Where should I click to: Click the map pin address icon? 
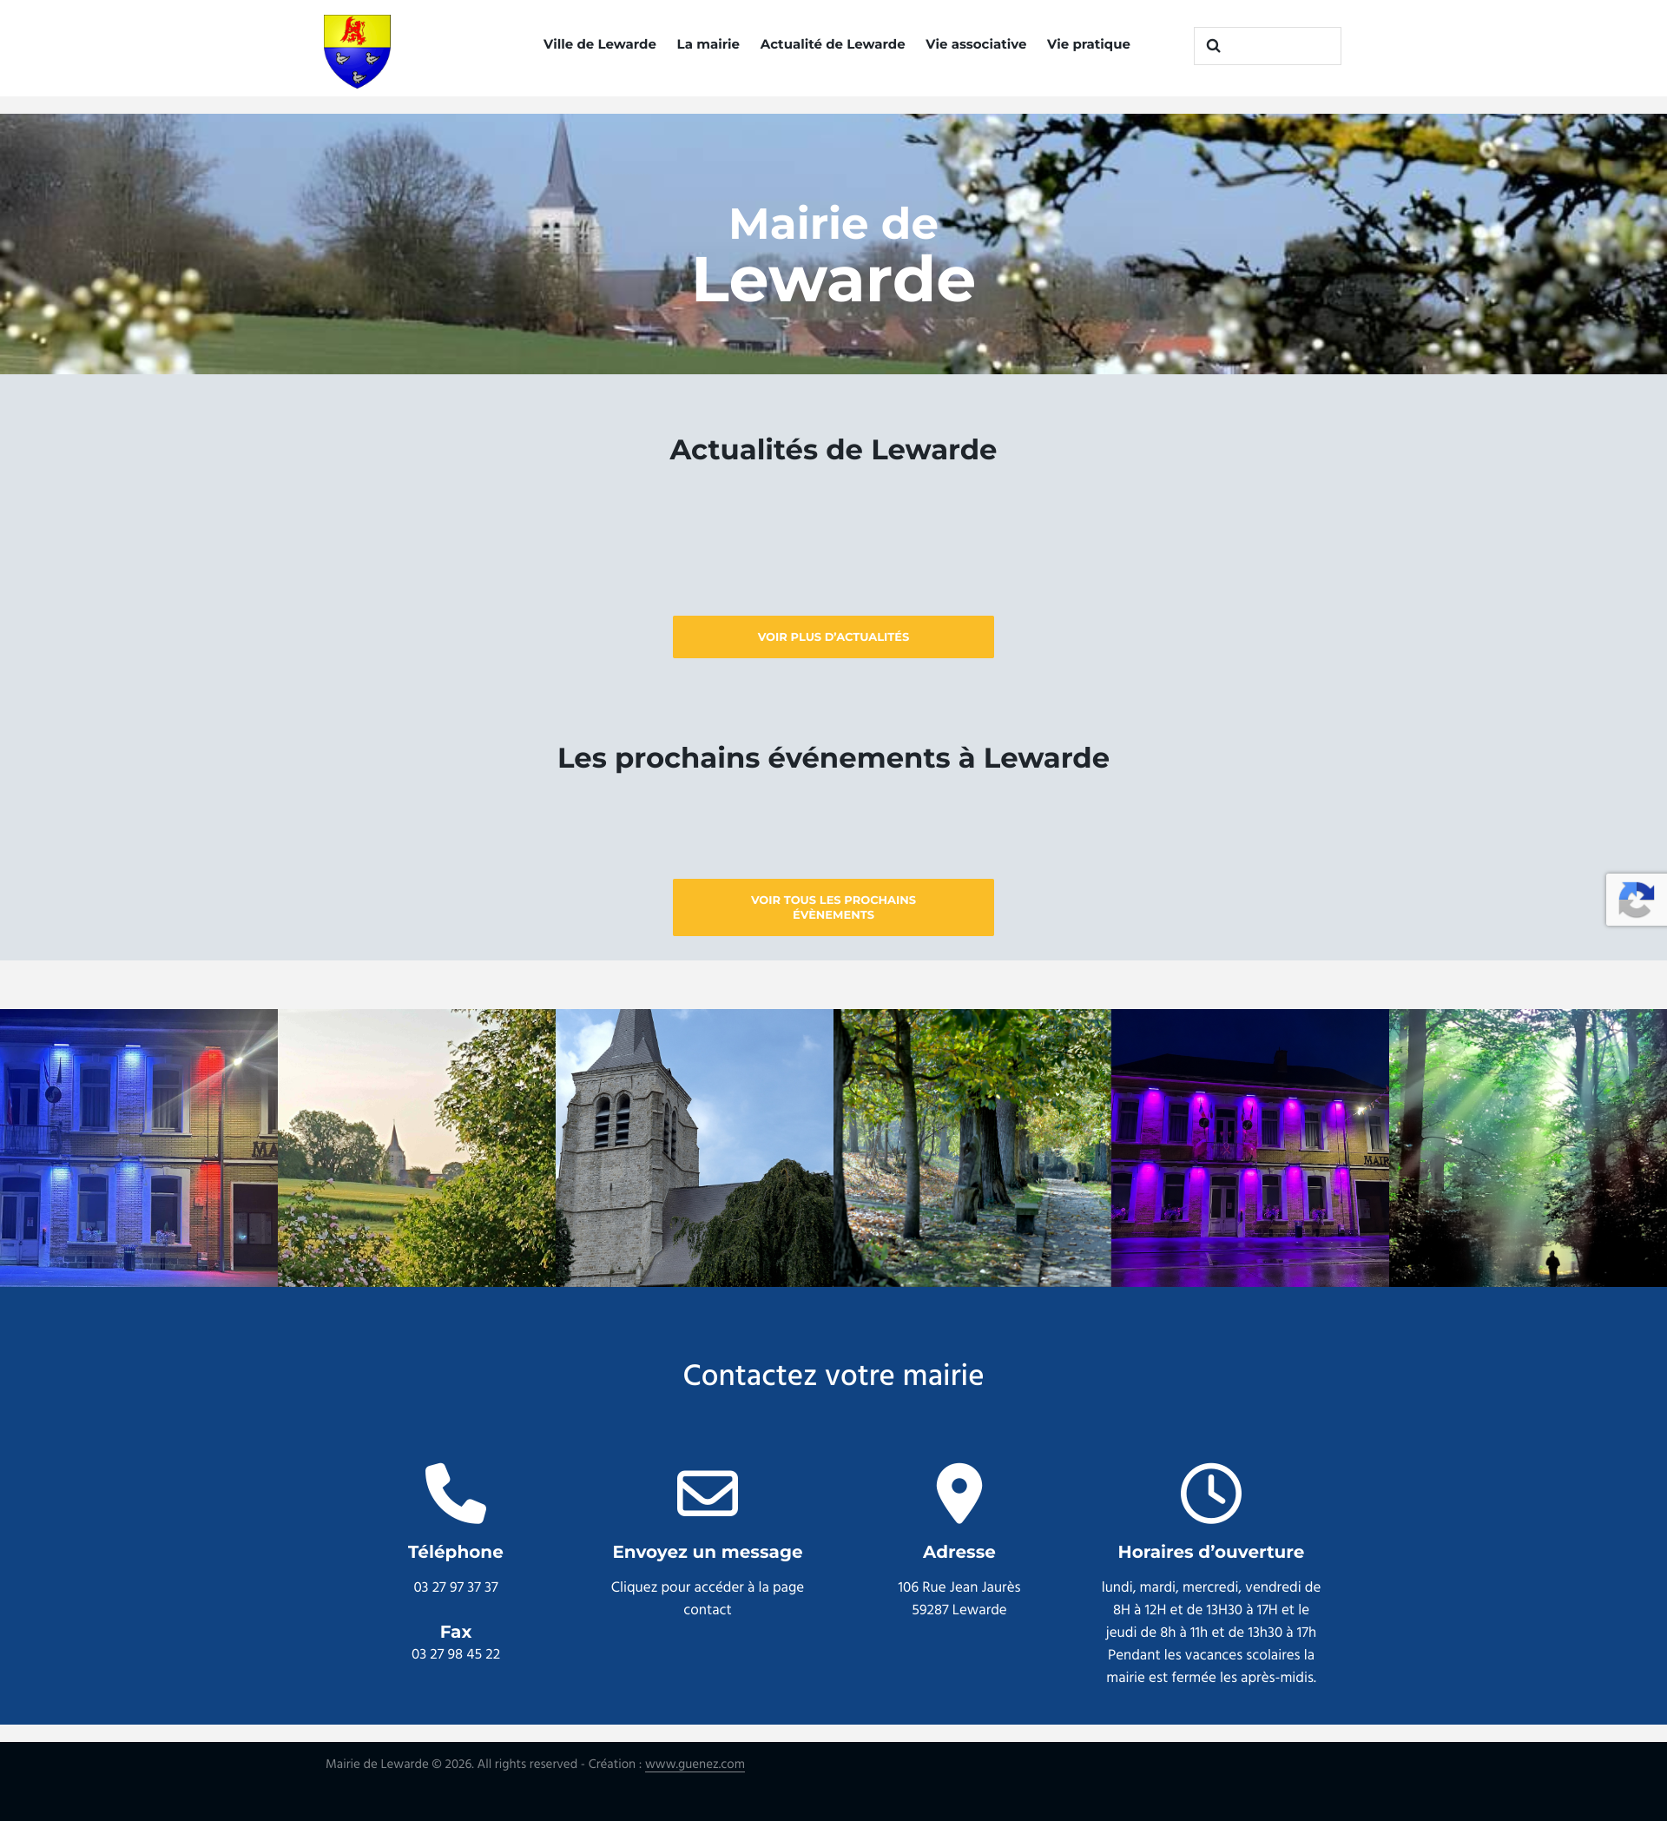click(x=959, y=1492)
